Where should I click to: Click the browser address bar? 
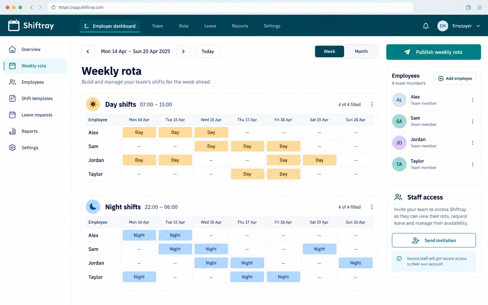coord(230,7)
